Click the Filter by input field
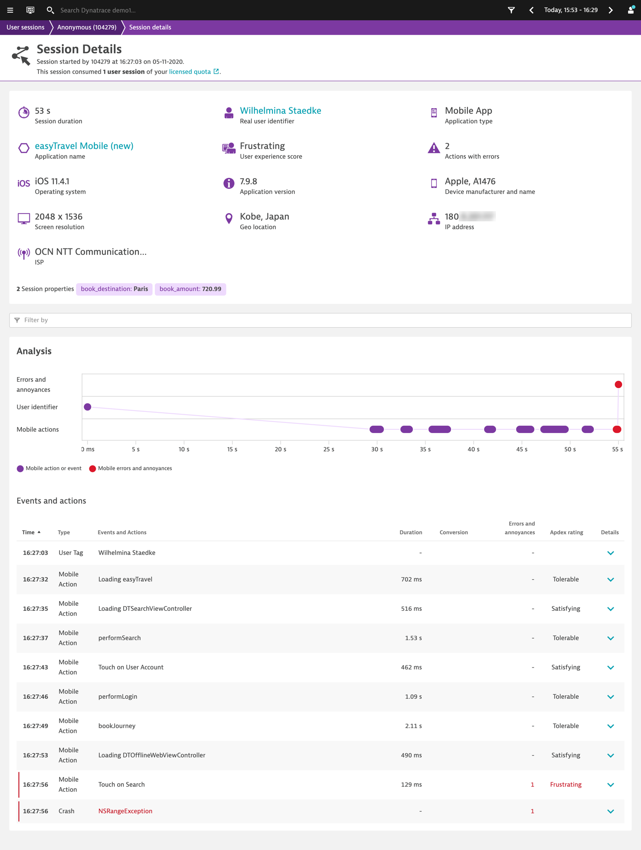 [320, 320]
